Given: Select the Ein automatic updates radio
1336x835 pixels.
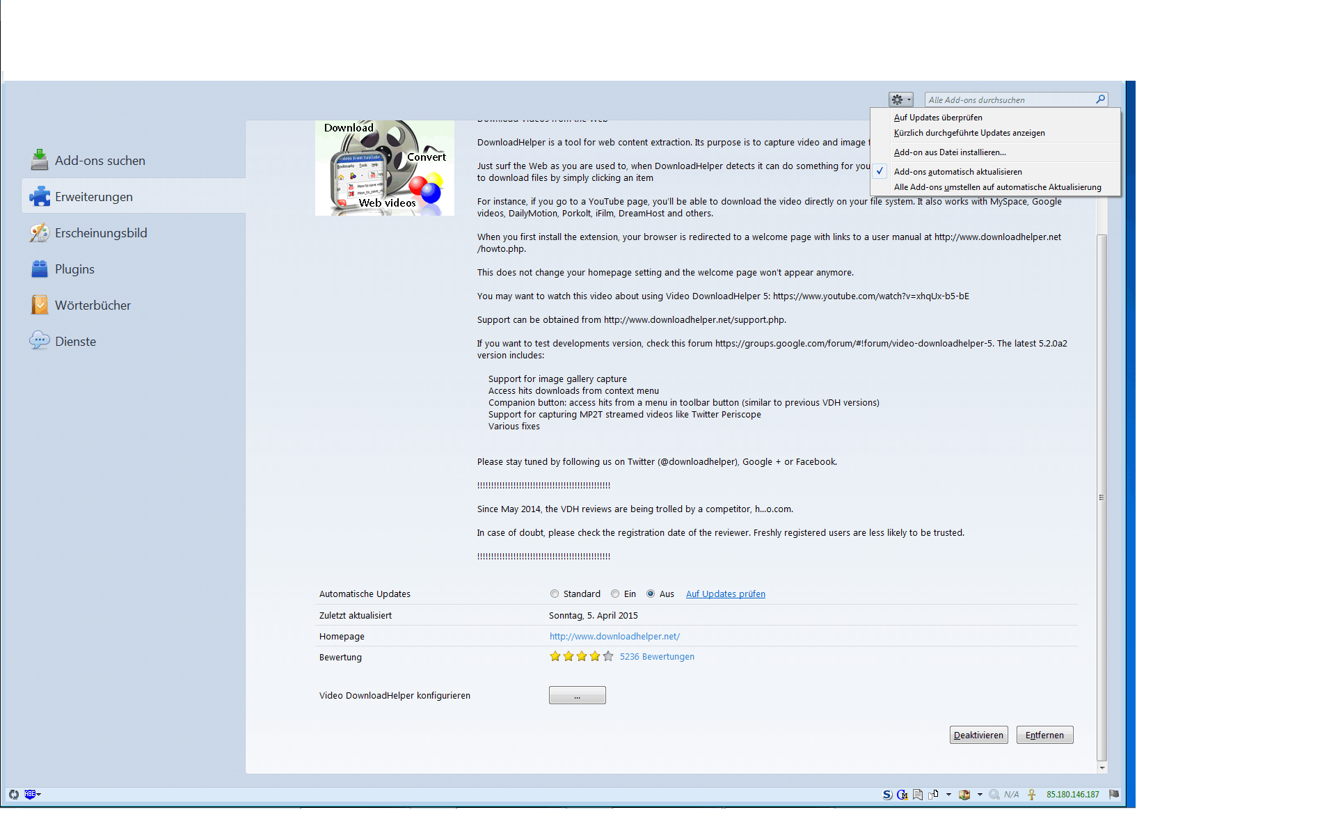Looking at the screenshot, I should [x=615, y=594].
